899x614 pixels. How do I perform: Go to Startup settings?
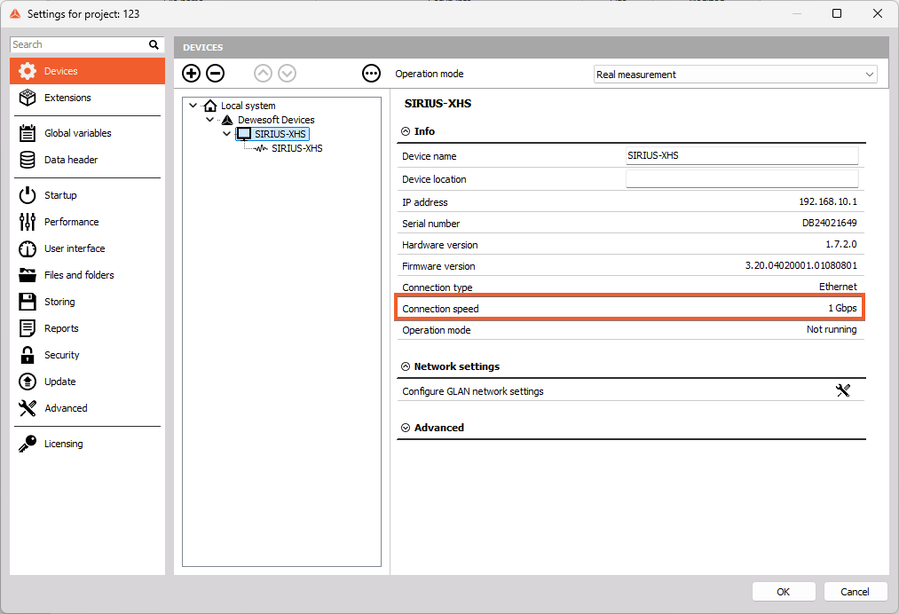(87, 195)
